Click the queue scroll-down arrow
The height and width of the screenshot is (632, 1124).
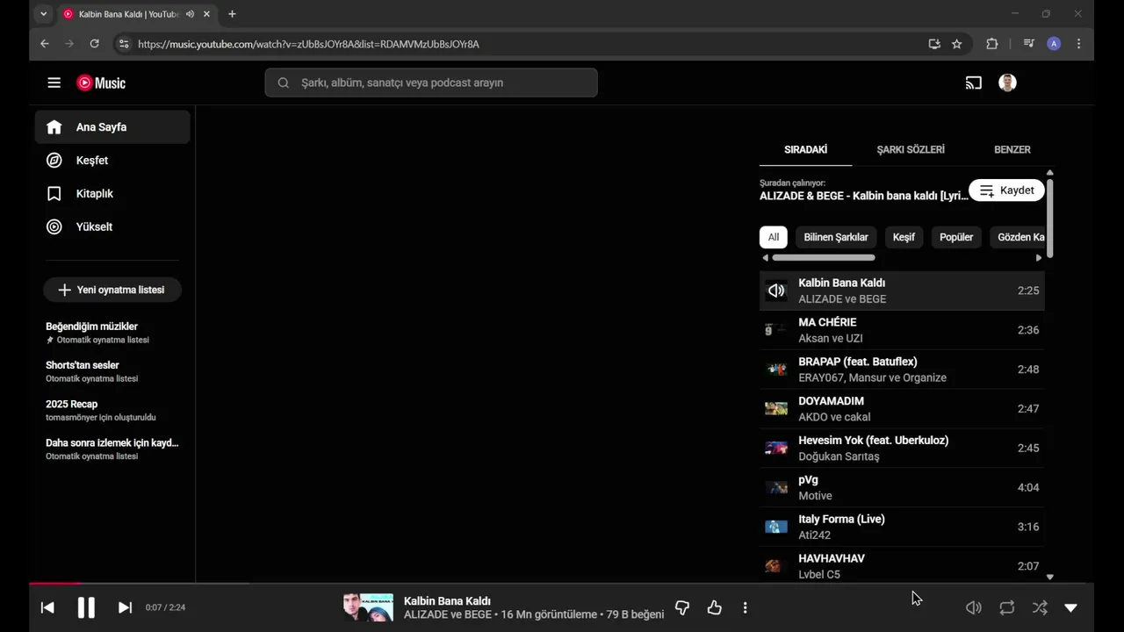(1049, 577)
